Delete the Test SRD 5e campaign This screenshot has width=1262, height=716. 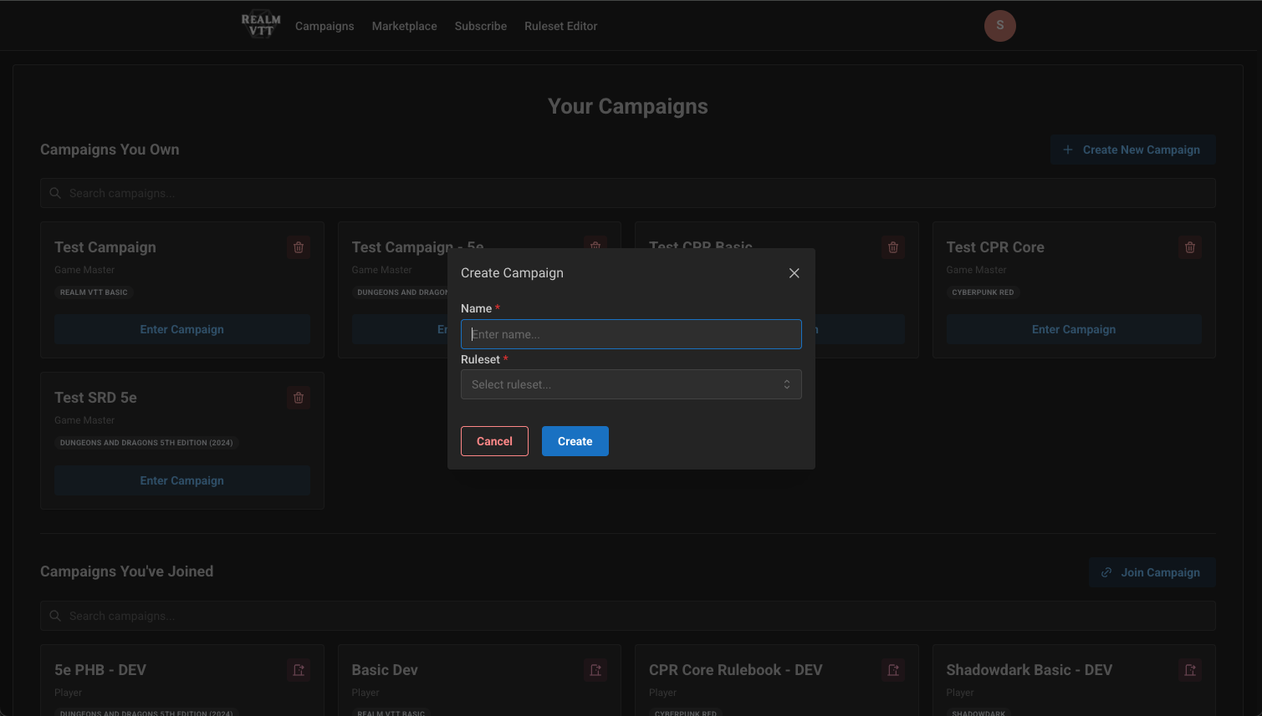(299, 398)
